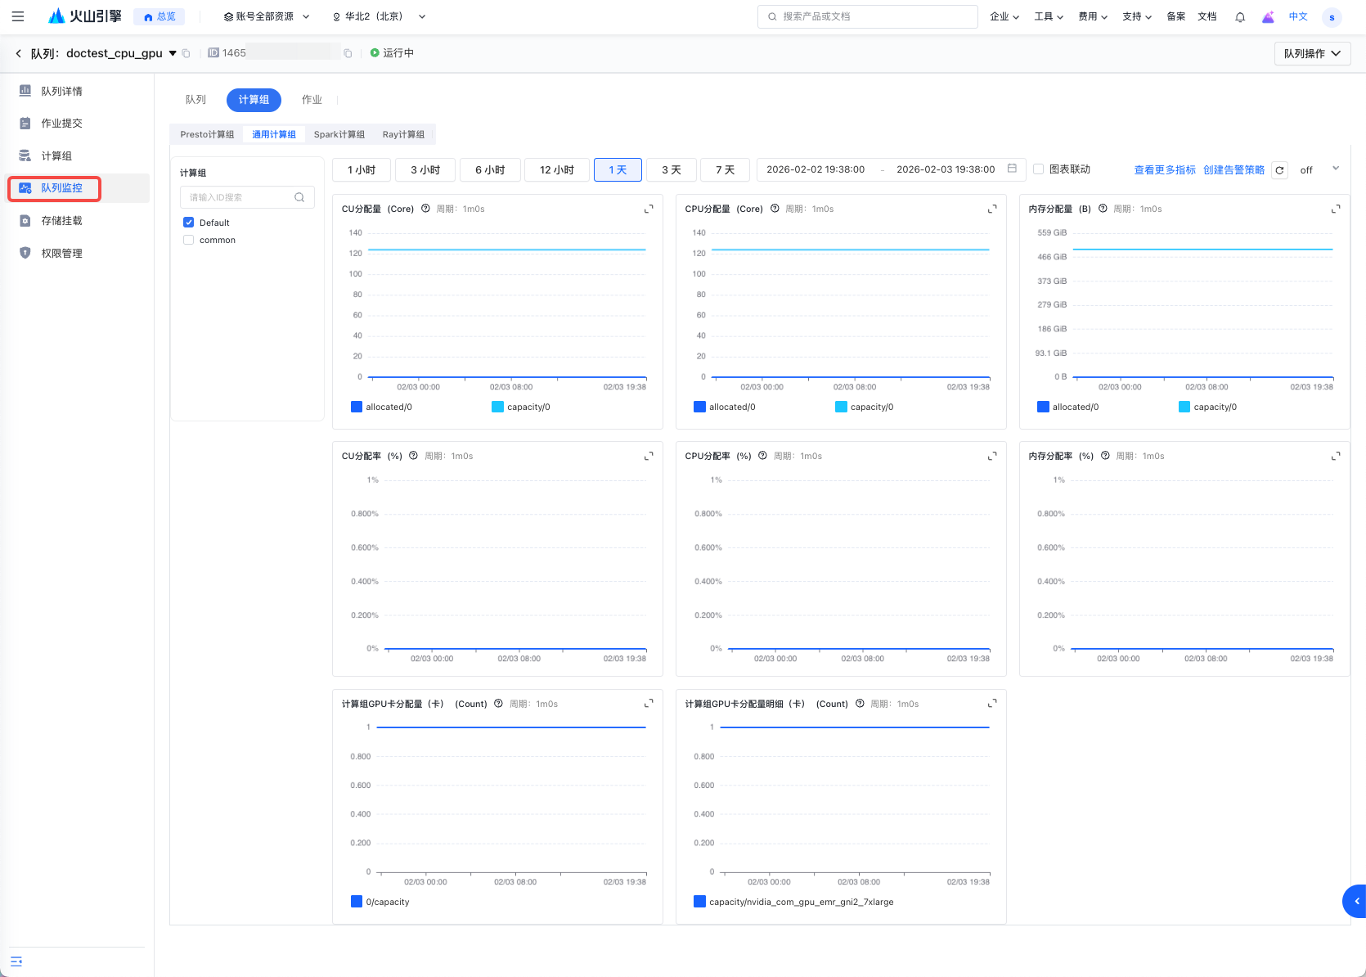
Task: Click the refresh icon next to 创建告警策略
Action: [1279, 170]
